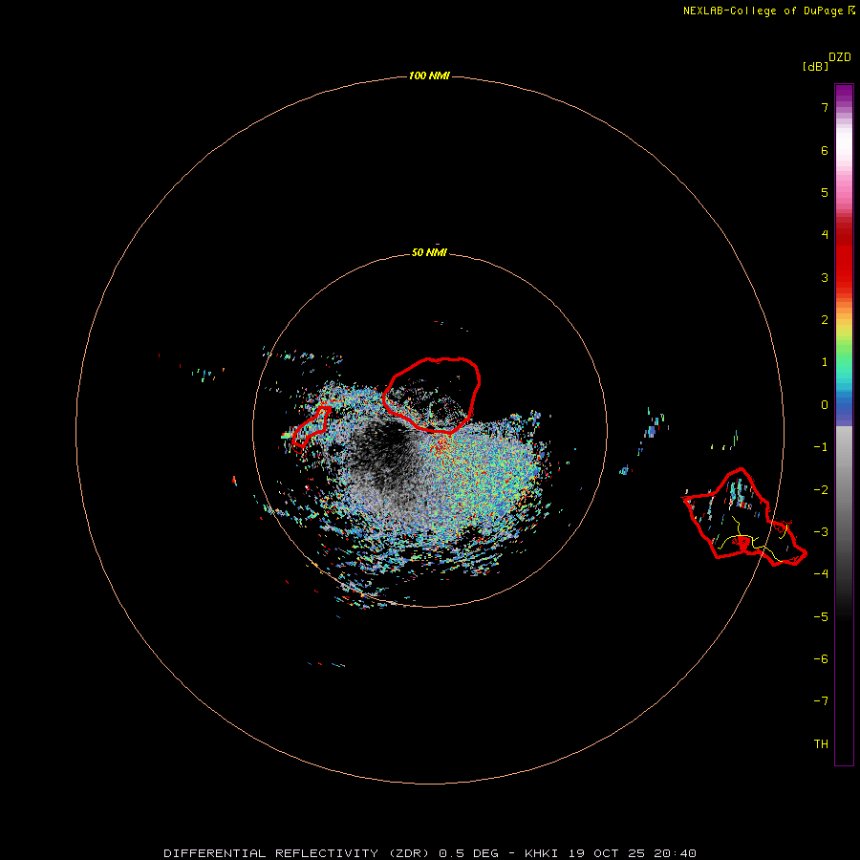Click the -3 tick on the color scale
Screen dimensions: 860x860
tap(821, 532)
